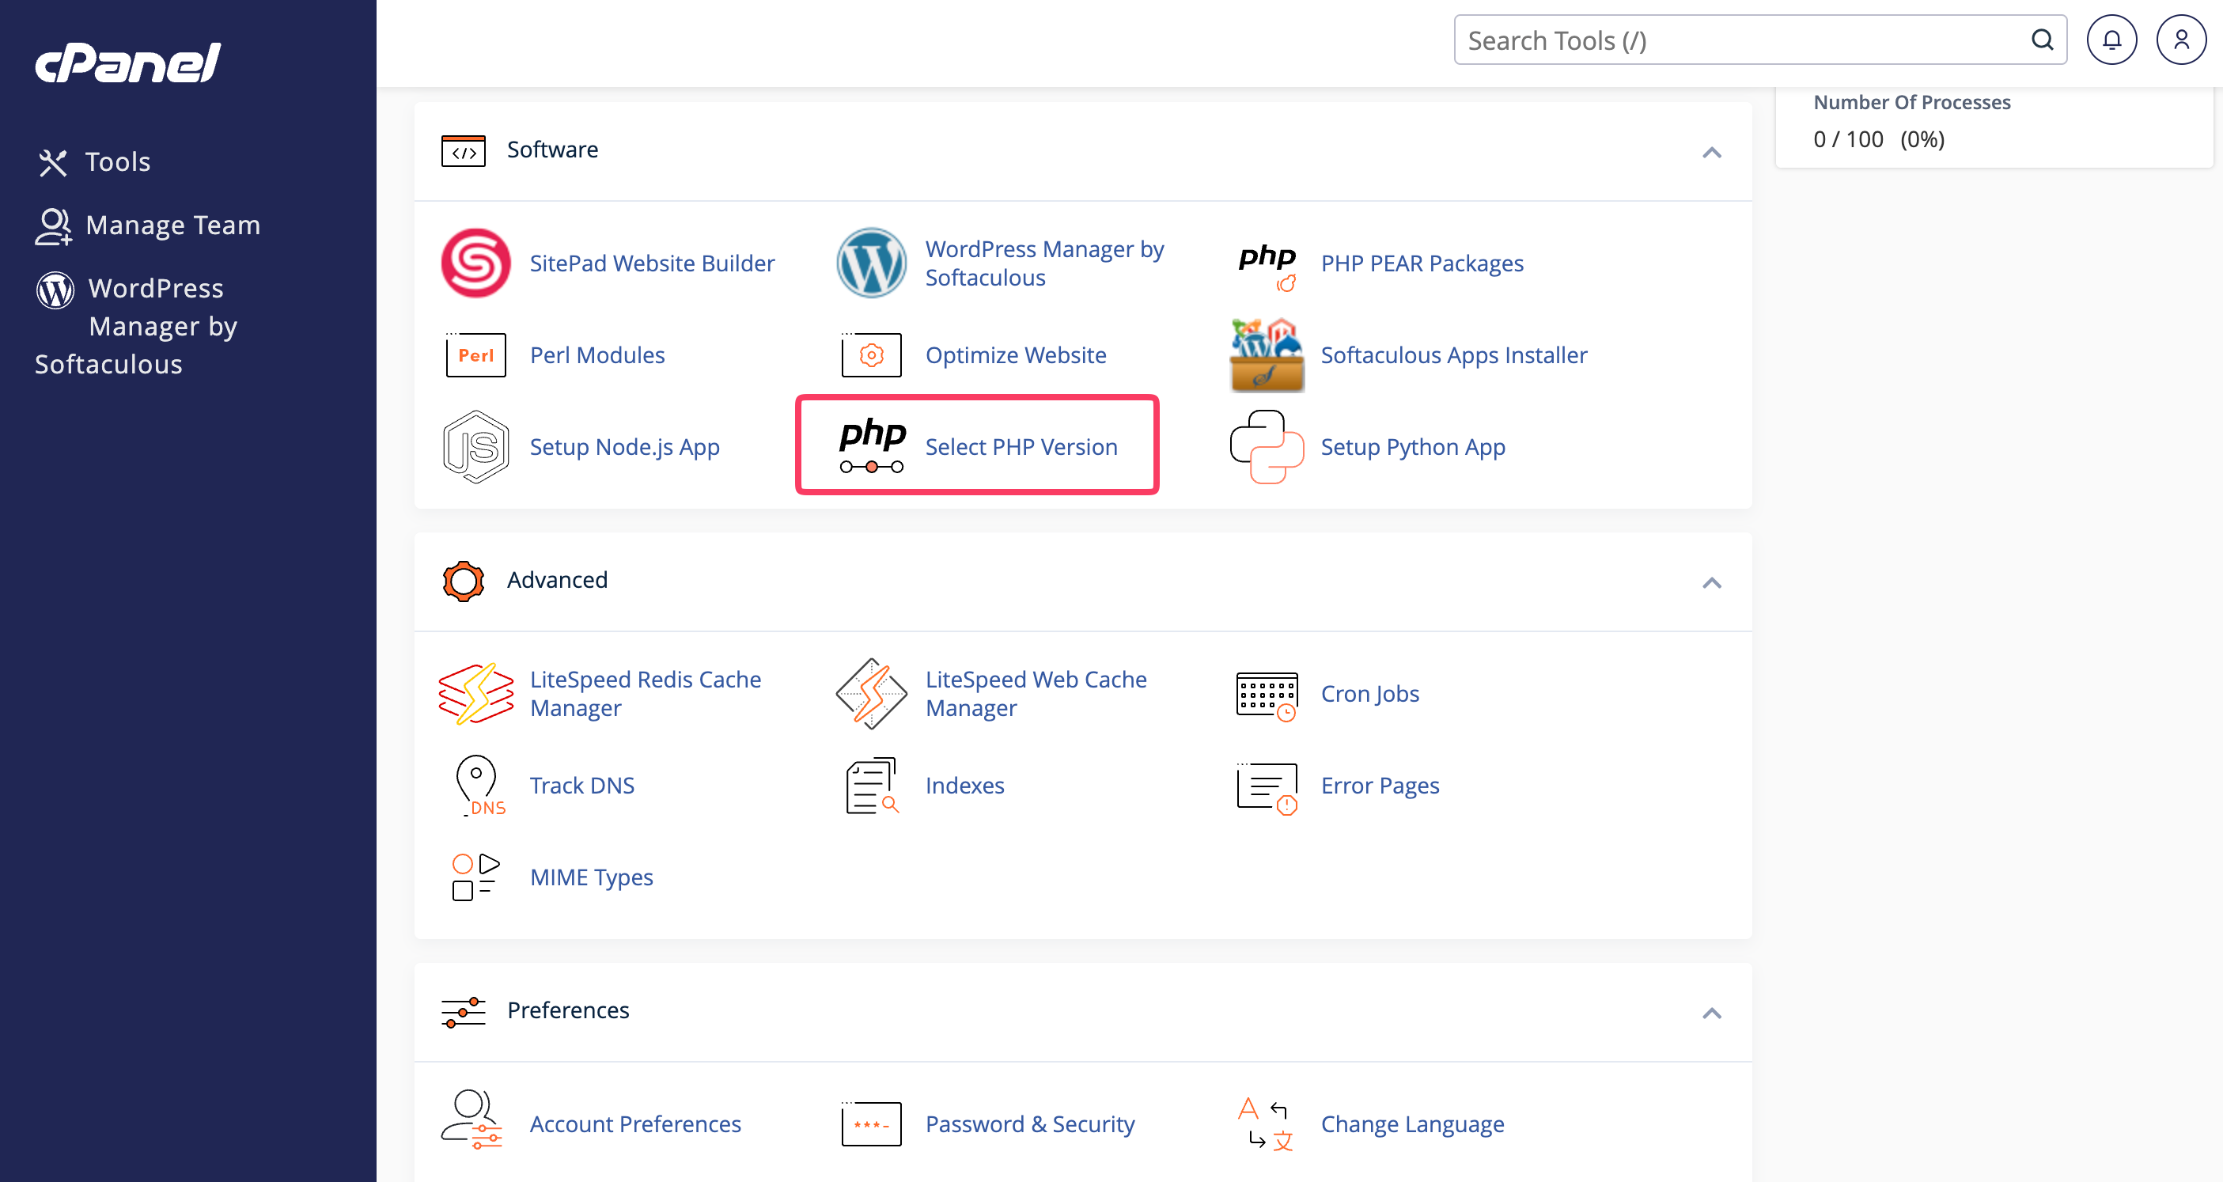Click the Password & Security icon
Viewport: 2223px width, 1182px height.
872,1123
